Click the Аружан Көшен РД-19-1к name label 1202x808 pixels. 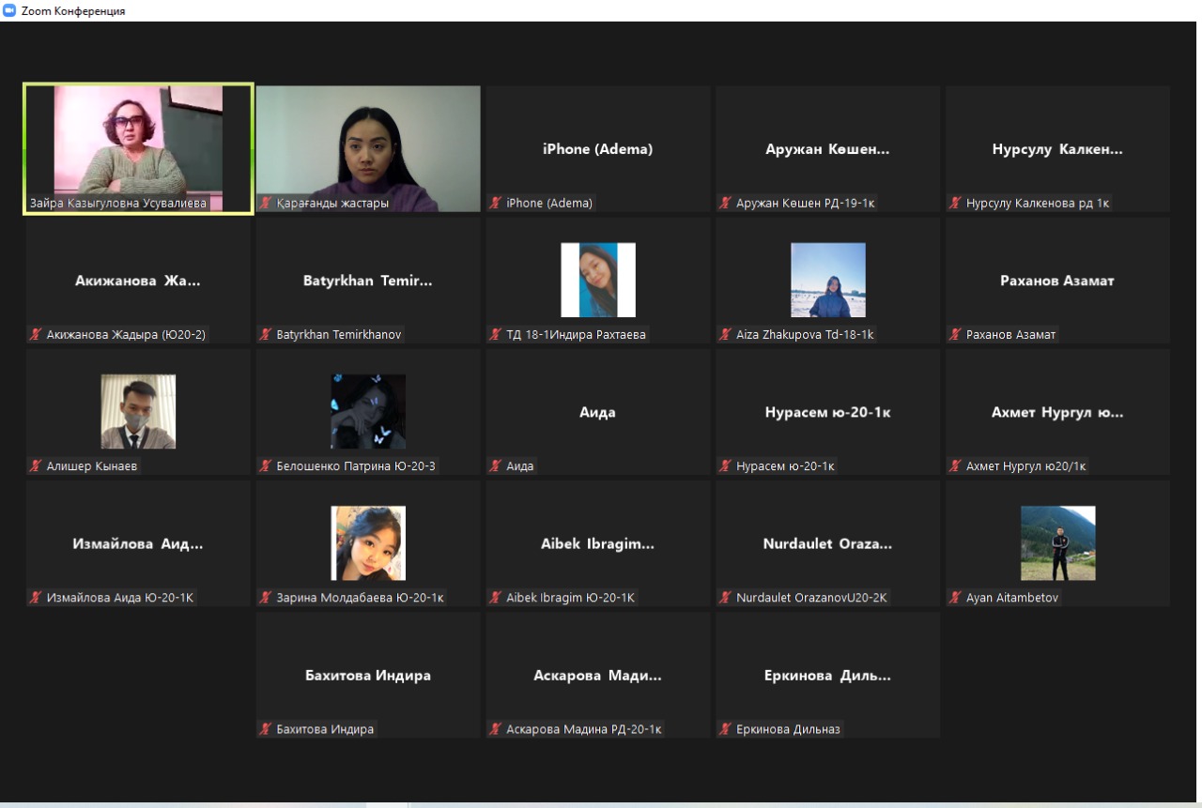coord(806,203)
